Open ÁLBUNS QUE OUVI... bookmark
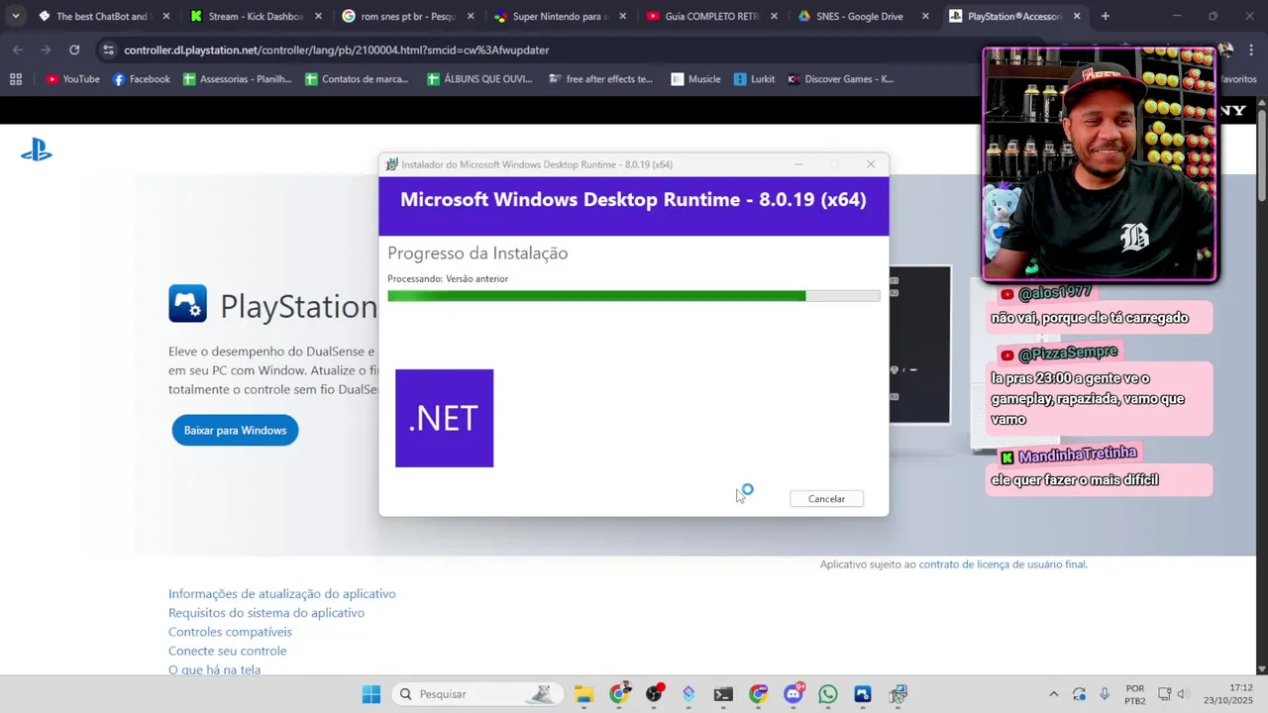Viewport: 1268px width, 713px height. pos(479,79)
